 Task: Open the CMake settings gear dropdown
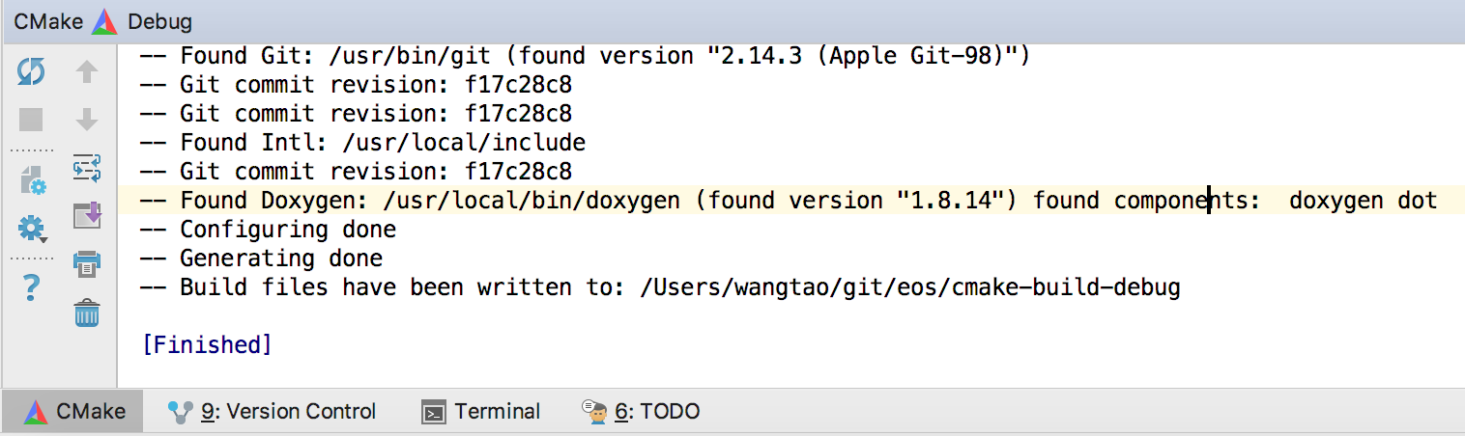coord(31,230)
